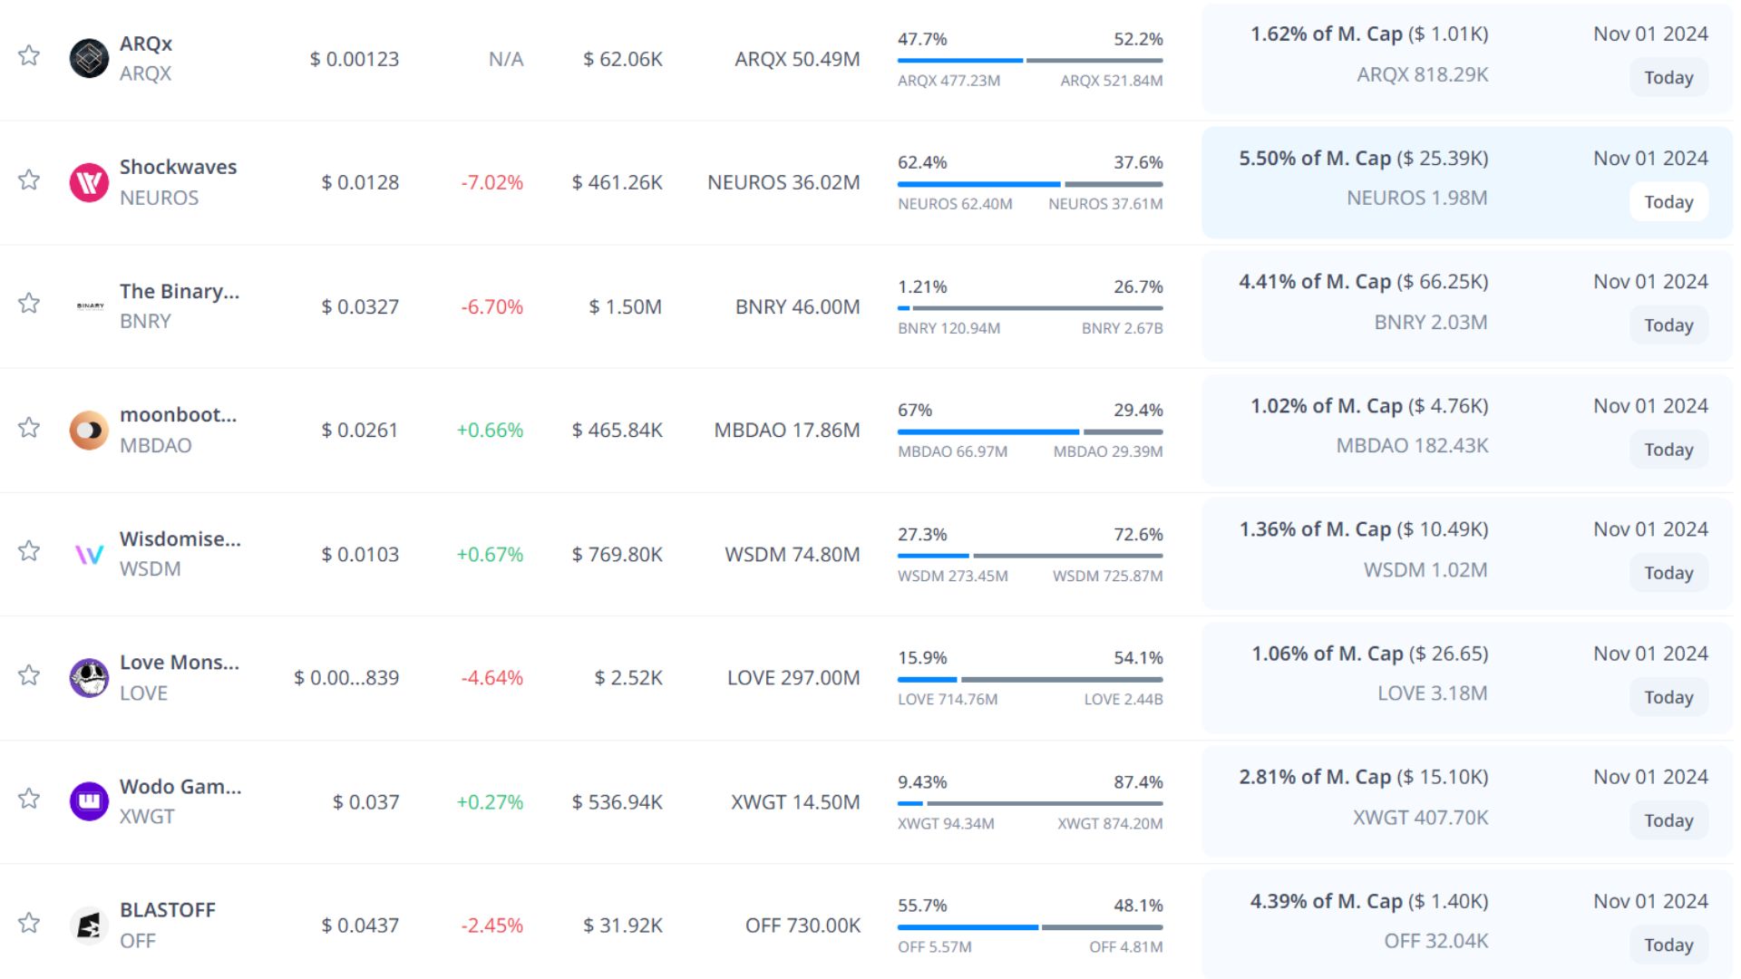The width and height of the screenshot is (1741, 979).
Task: Star ARQx to add to watchlist
Action: tap(29, 55)
